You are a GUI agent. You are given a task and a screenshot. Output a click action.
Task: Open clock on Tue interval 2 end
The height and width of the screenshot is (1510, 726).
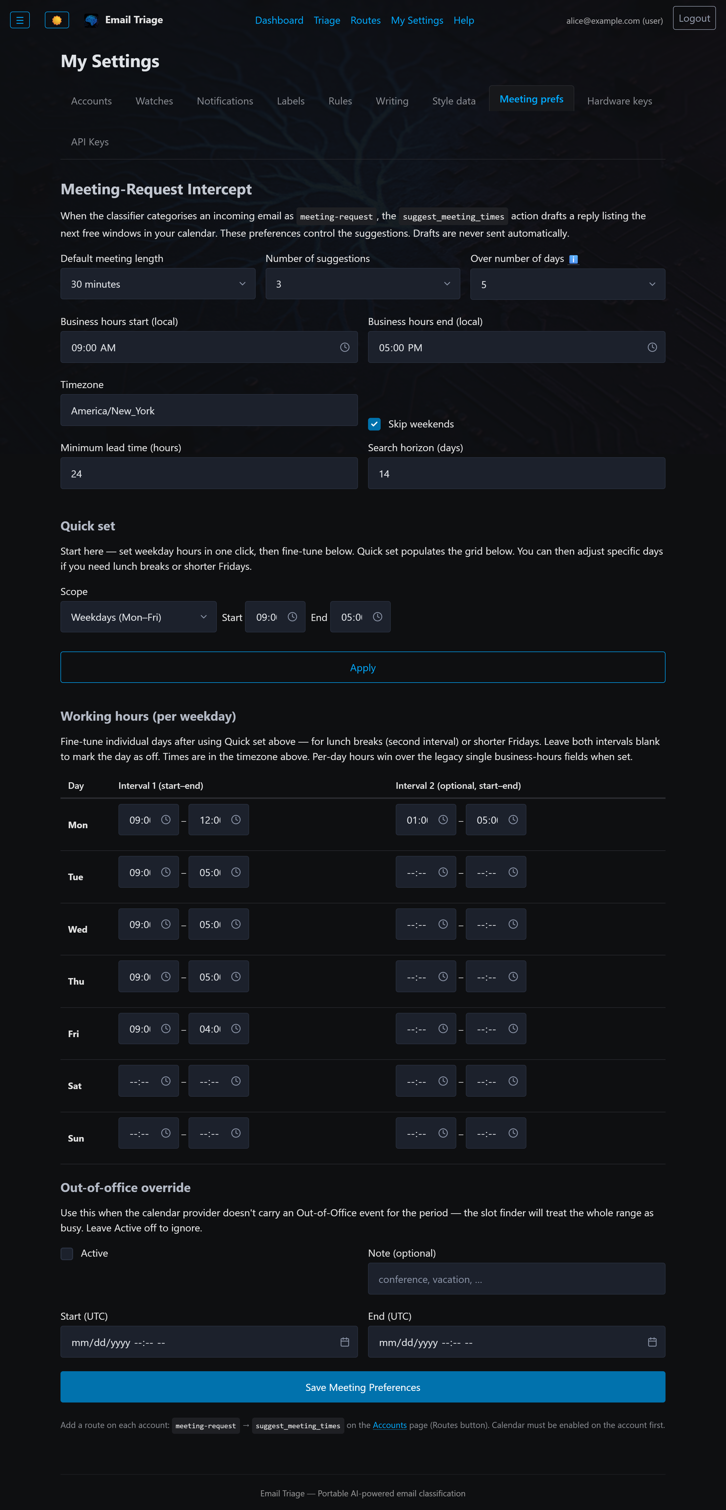coord(513,872)
